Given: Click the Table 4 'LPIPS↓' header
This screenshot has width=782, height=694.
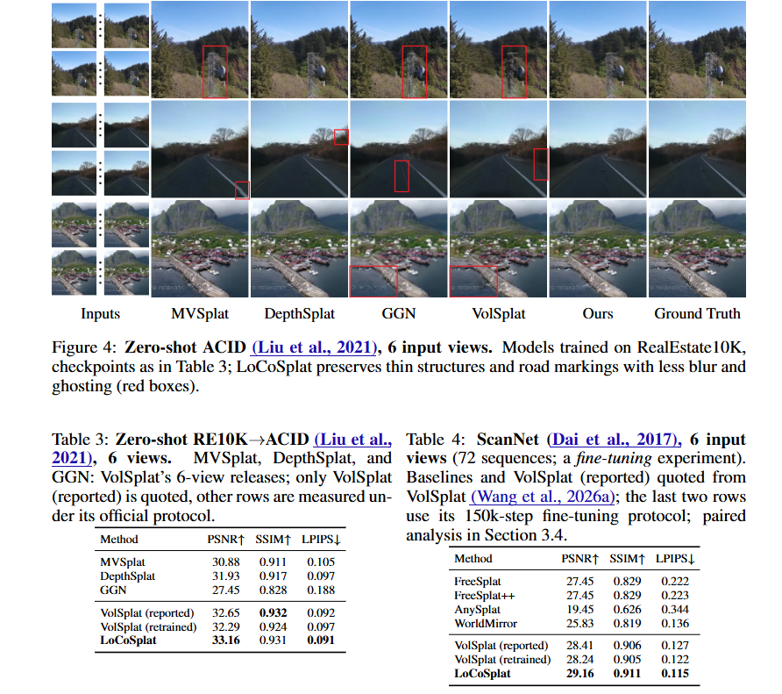Looking at the screenshot, I should pyautogui.click(x=675, y=559).
